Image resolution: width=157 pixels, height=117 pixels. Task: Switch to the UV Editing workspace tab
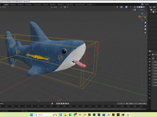[x=28, y=5]
